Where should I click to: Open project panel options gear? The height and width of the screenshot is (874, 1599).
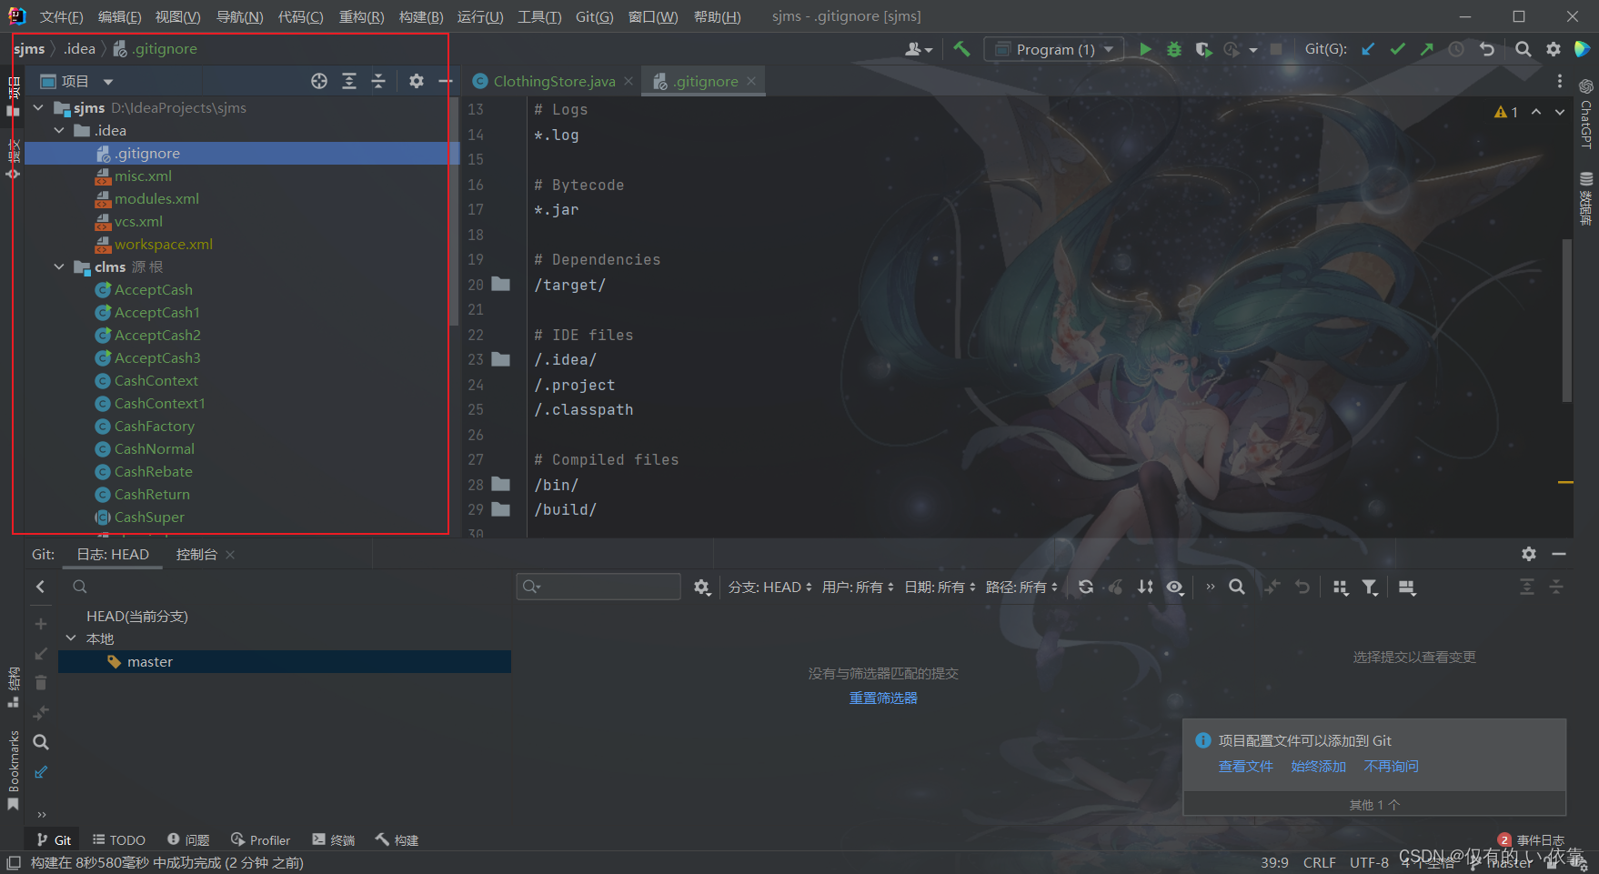(x=417, y=81)
